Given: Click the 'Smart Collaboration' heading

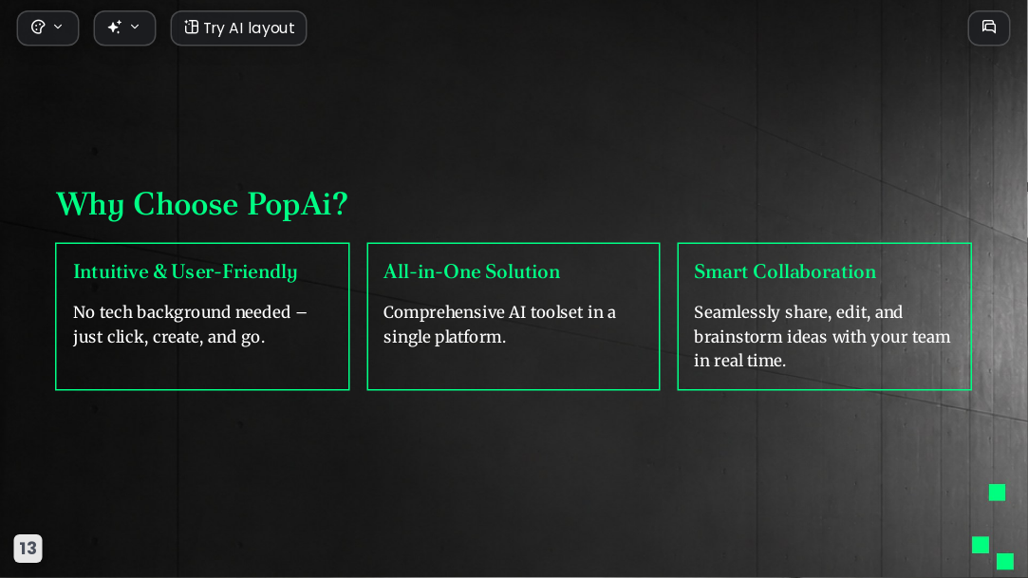Looking at the screenshot, I should pos(785,271).
